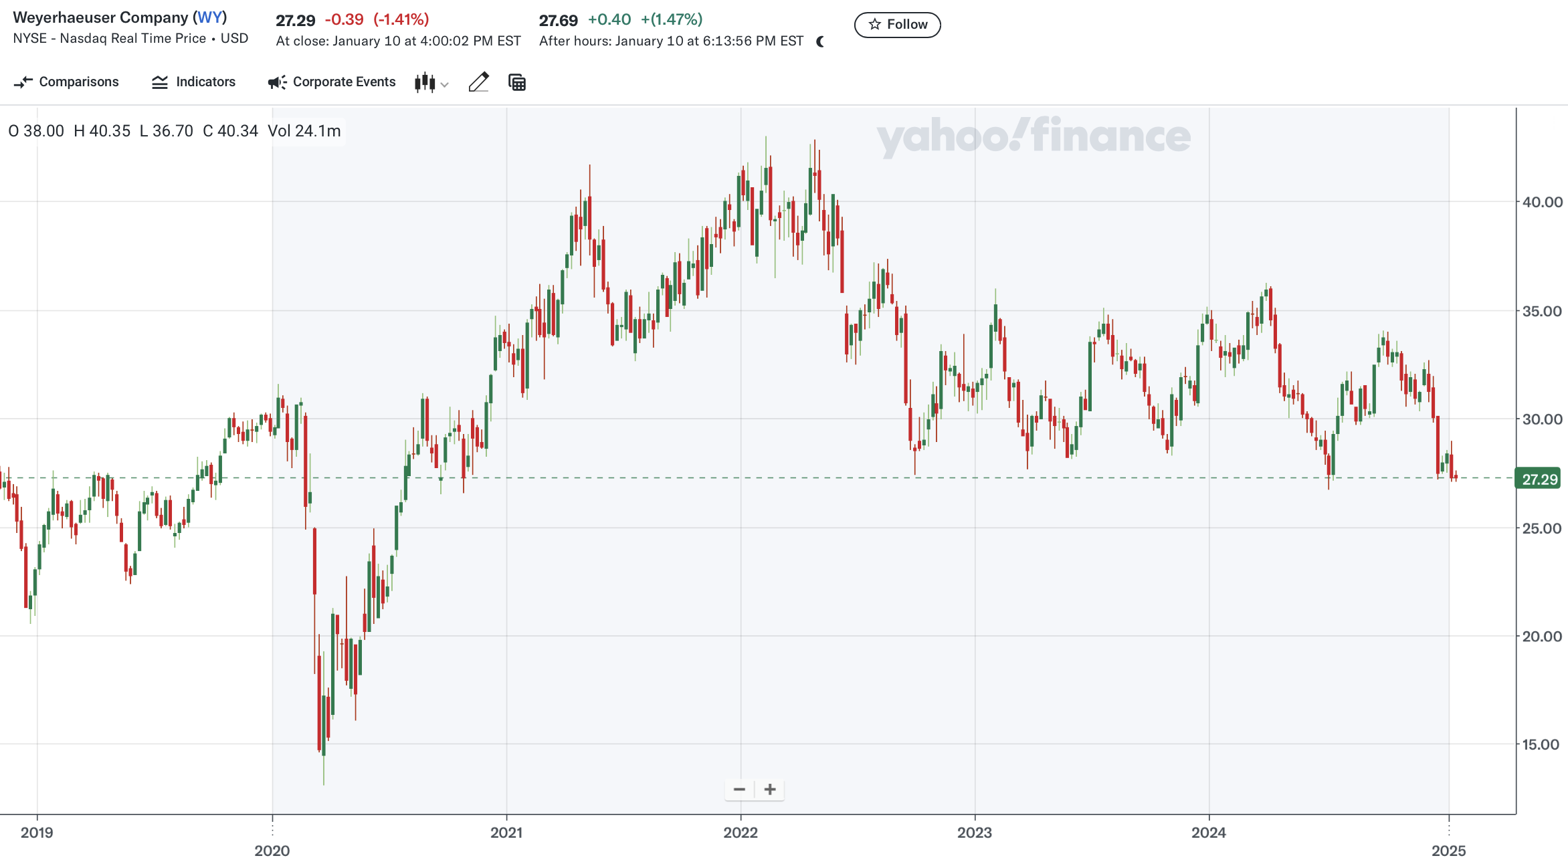Expand the chart type dropdown arrow
1568x864 pixels.
(x=445, y=84)
